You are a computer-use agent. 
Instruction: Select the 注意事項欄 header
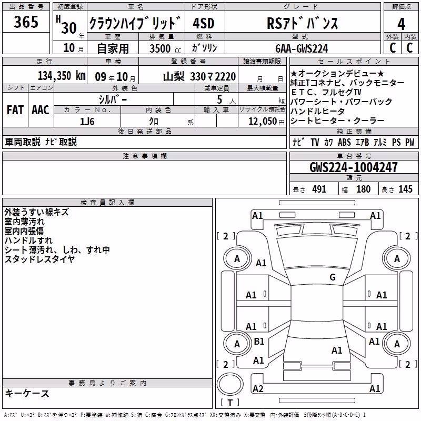pyautogui.click(x=144, y=156)
